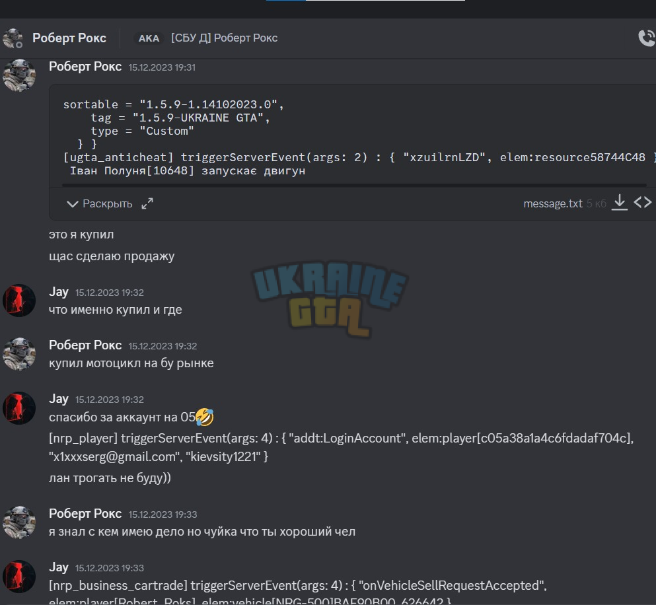Click the online status indicator on header avatar
This screenshot has height=605, width=656.
(x=18, y=45)
